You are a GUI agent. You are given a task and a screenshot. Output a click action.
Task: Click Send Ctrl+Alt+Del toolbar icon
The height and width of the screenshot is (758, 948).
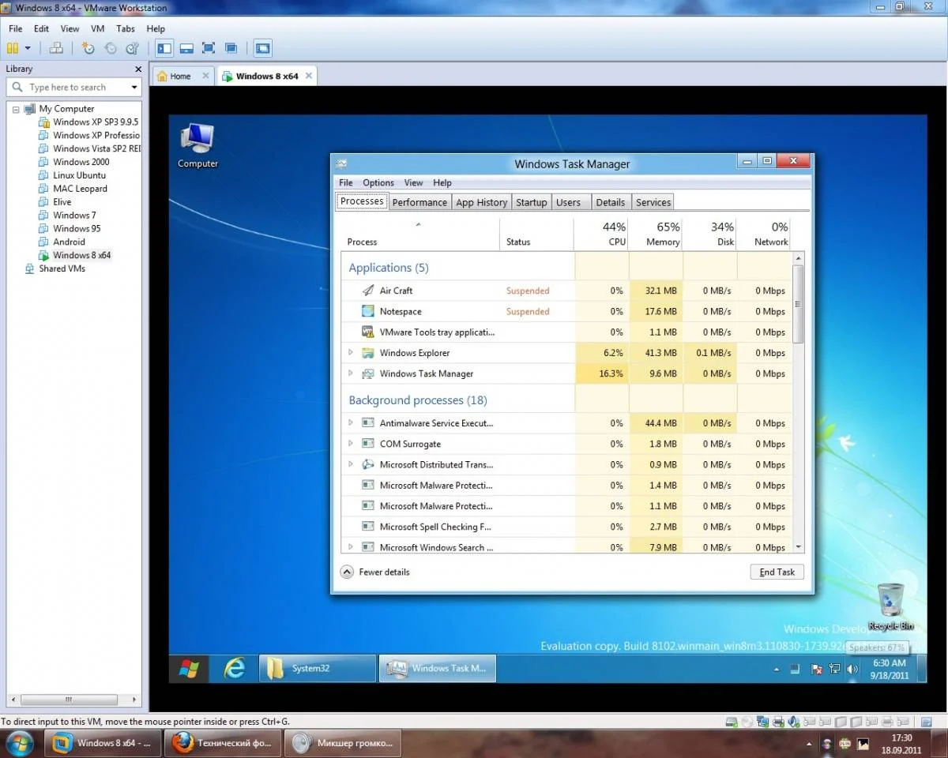[56, 48]
